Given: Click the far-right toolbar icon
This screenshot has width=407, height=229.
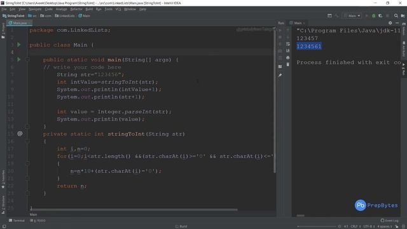Looking at the screenshot, I should (403, 16).
